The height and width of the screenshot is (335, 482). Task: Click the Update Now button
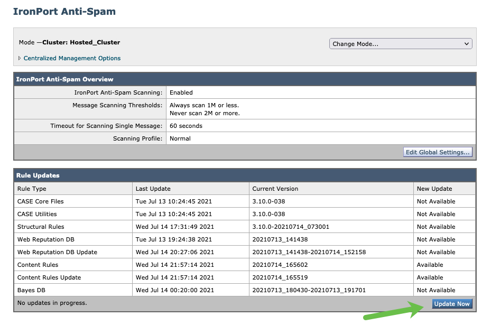tap(452, 304)
